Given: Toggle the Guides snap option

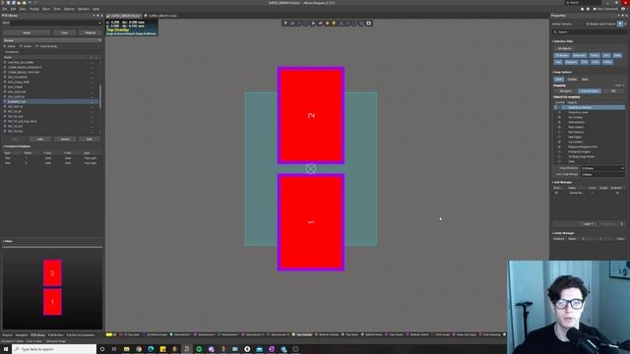Looking at the screenshot, I should tap(572, 79).
